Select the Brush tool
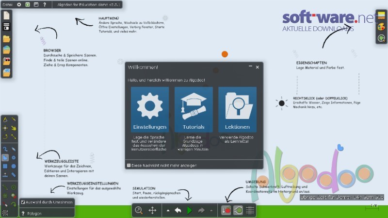 [x=5, y=149]
